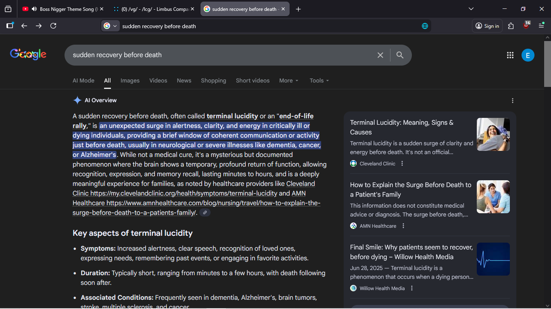Screen dimensions: 551x309
Task: Follow the underlined terminal lucidity link
Action: coord(232,116)
